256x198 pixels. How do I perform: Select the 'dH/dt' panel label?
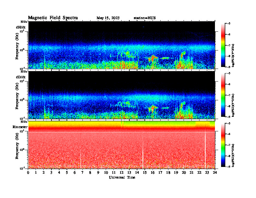(21, 27)
